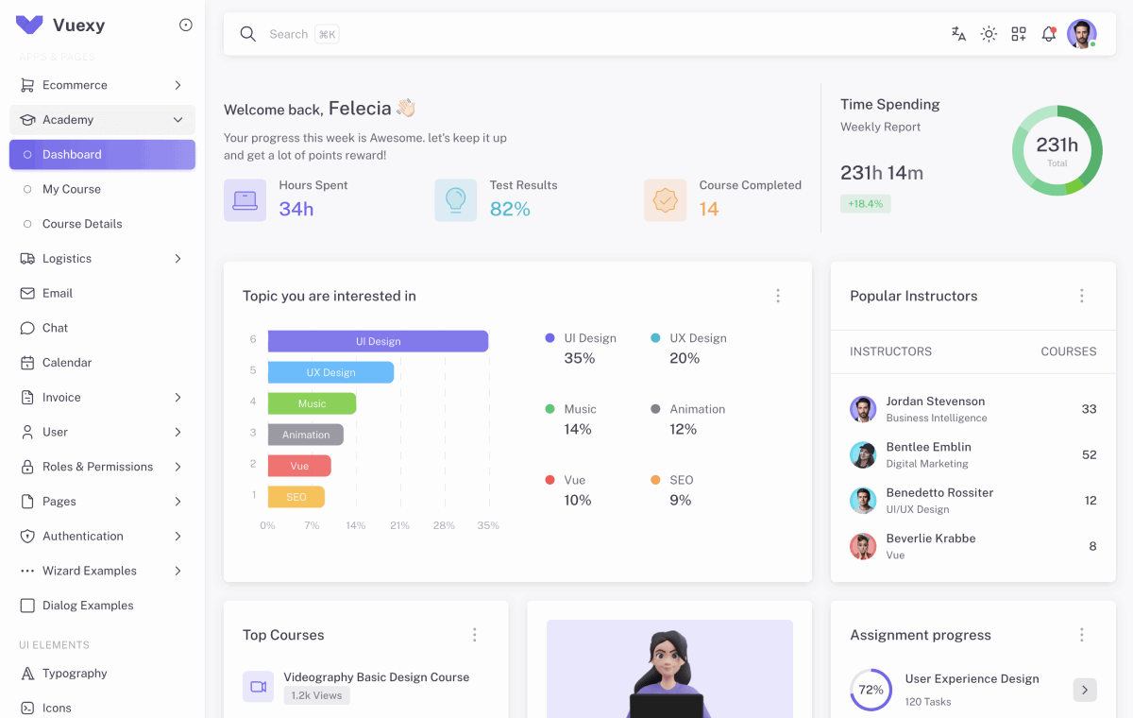Click the language translation icon
The height and width of the screenshot is (718, 1133).
[958, 33]
